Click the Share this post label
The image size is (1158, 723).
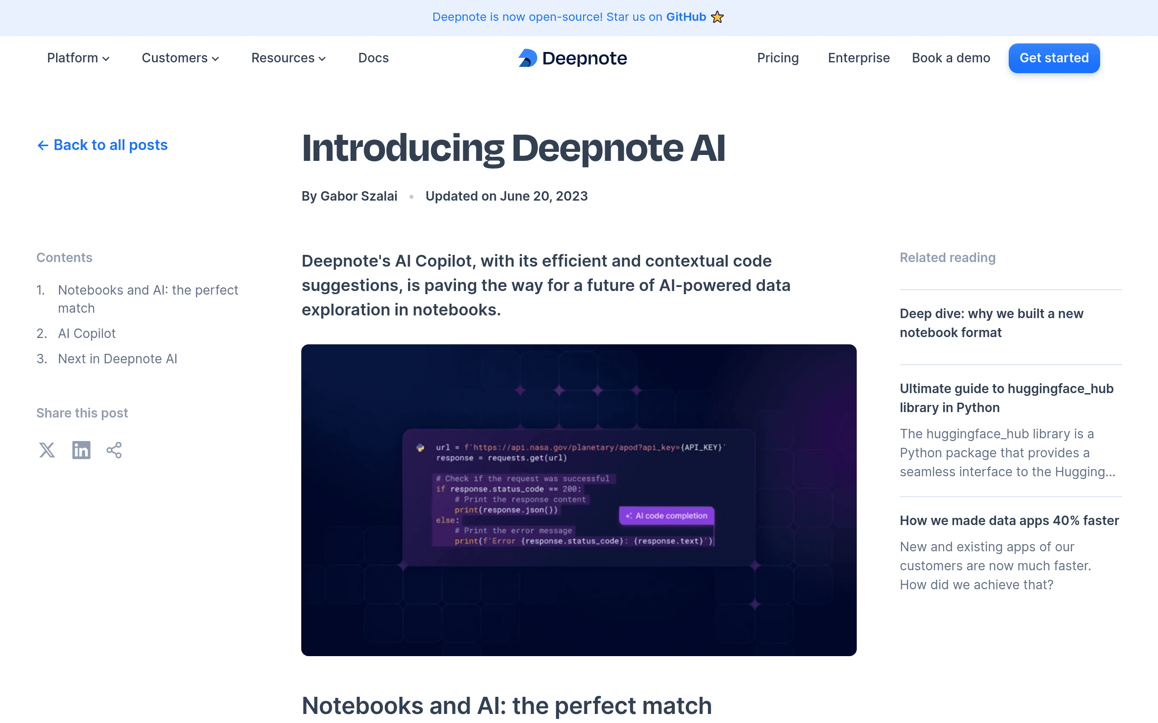82,413
